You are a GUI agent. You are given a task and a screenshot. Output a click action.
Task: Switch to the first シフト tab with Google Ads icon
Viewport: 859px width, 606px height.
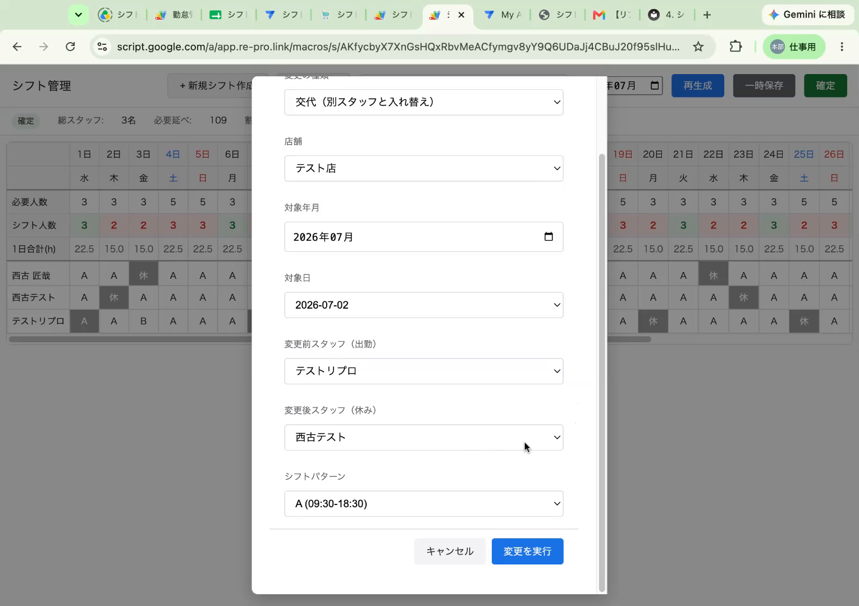tap(118, 15)
